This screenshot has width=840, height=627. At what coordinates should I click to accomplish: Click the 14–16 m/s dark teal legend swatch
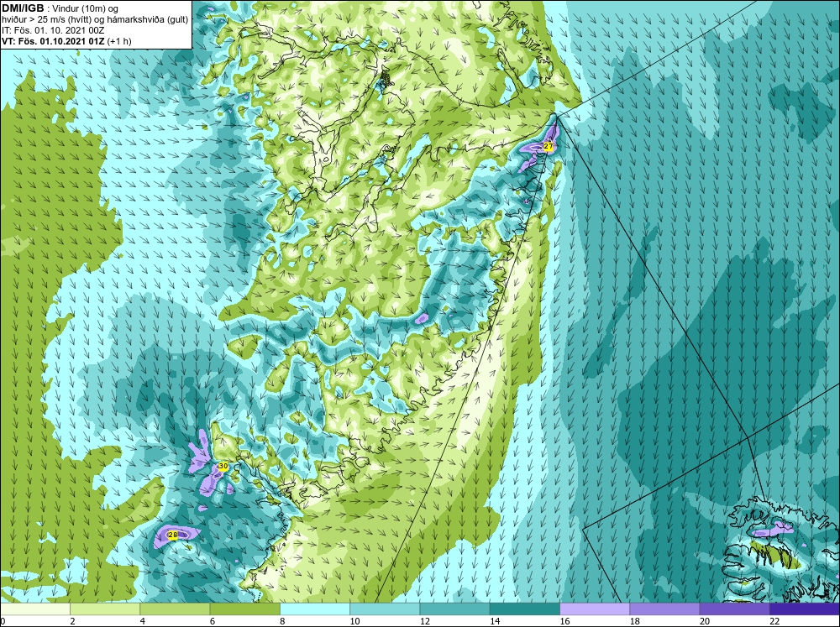pos(525,609)
